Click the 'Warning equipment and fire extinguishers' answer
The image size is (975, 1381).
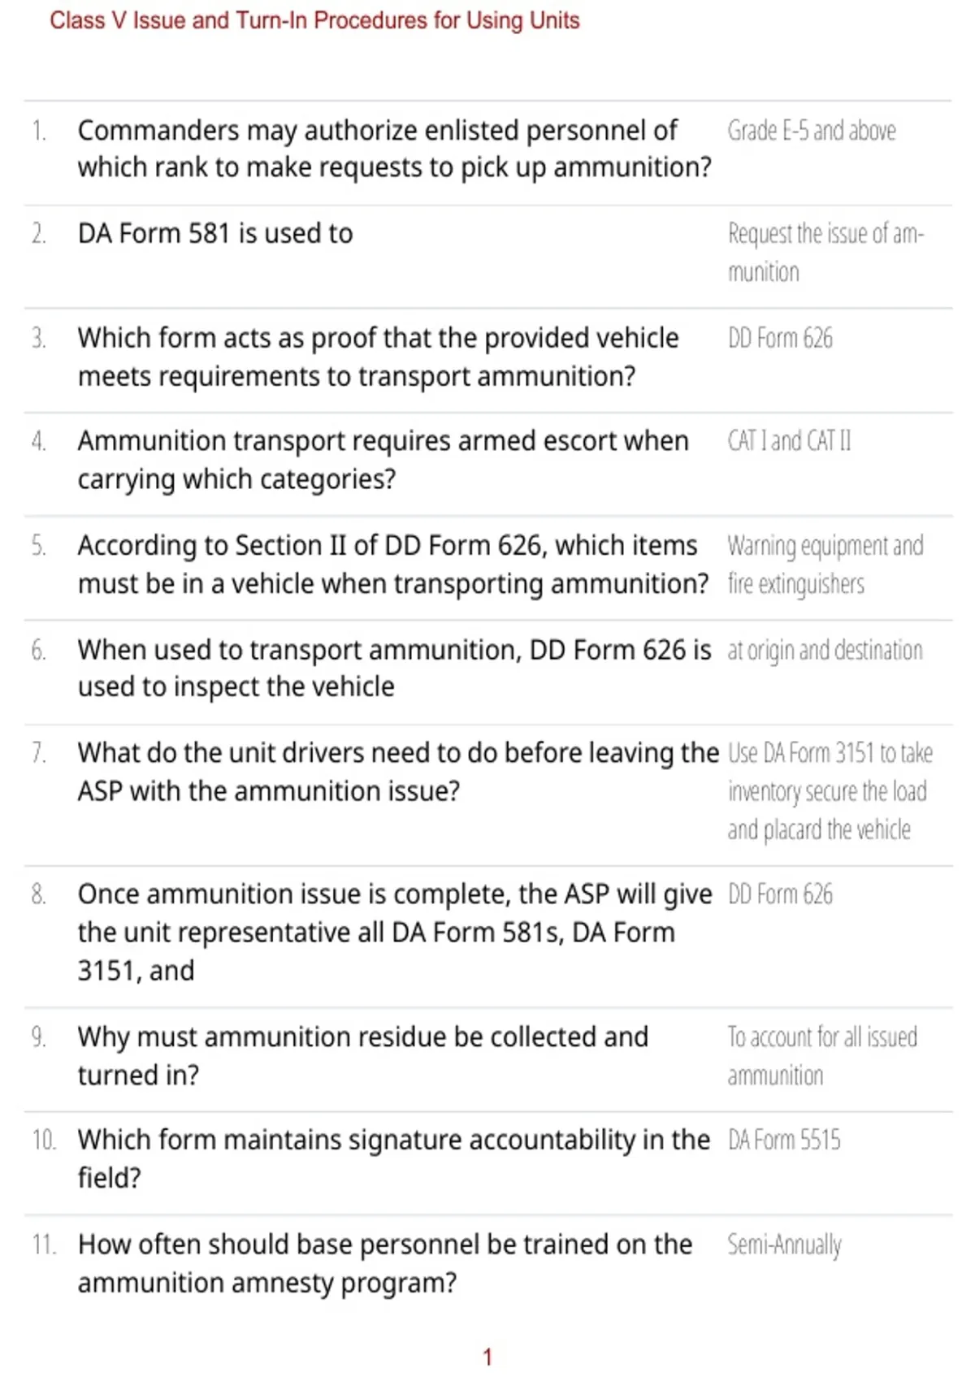pos(825,565)
